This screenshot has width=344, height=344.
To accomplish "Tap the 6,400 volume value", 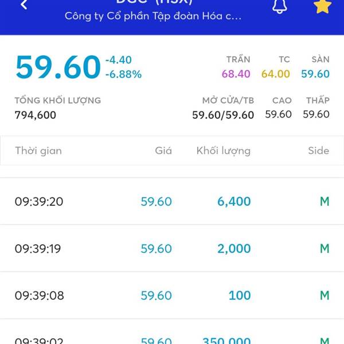I will 234,201.
